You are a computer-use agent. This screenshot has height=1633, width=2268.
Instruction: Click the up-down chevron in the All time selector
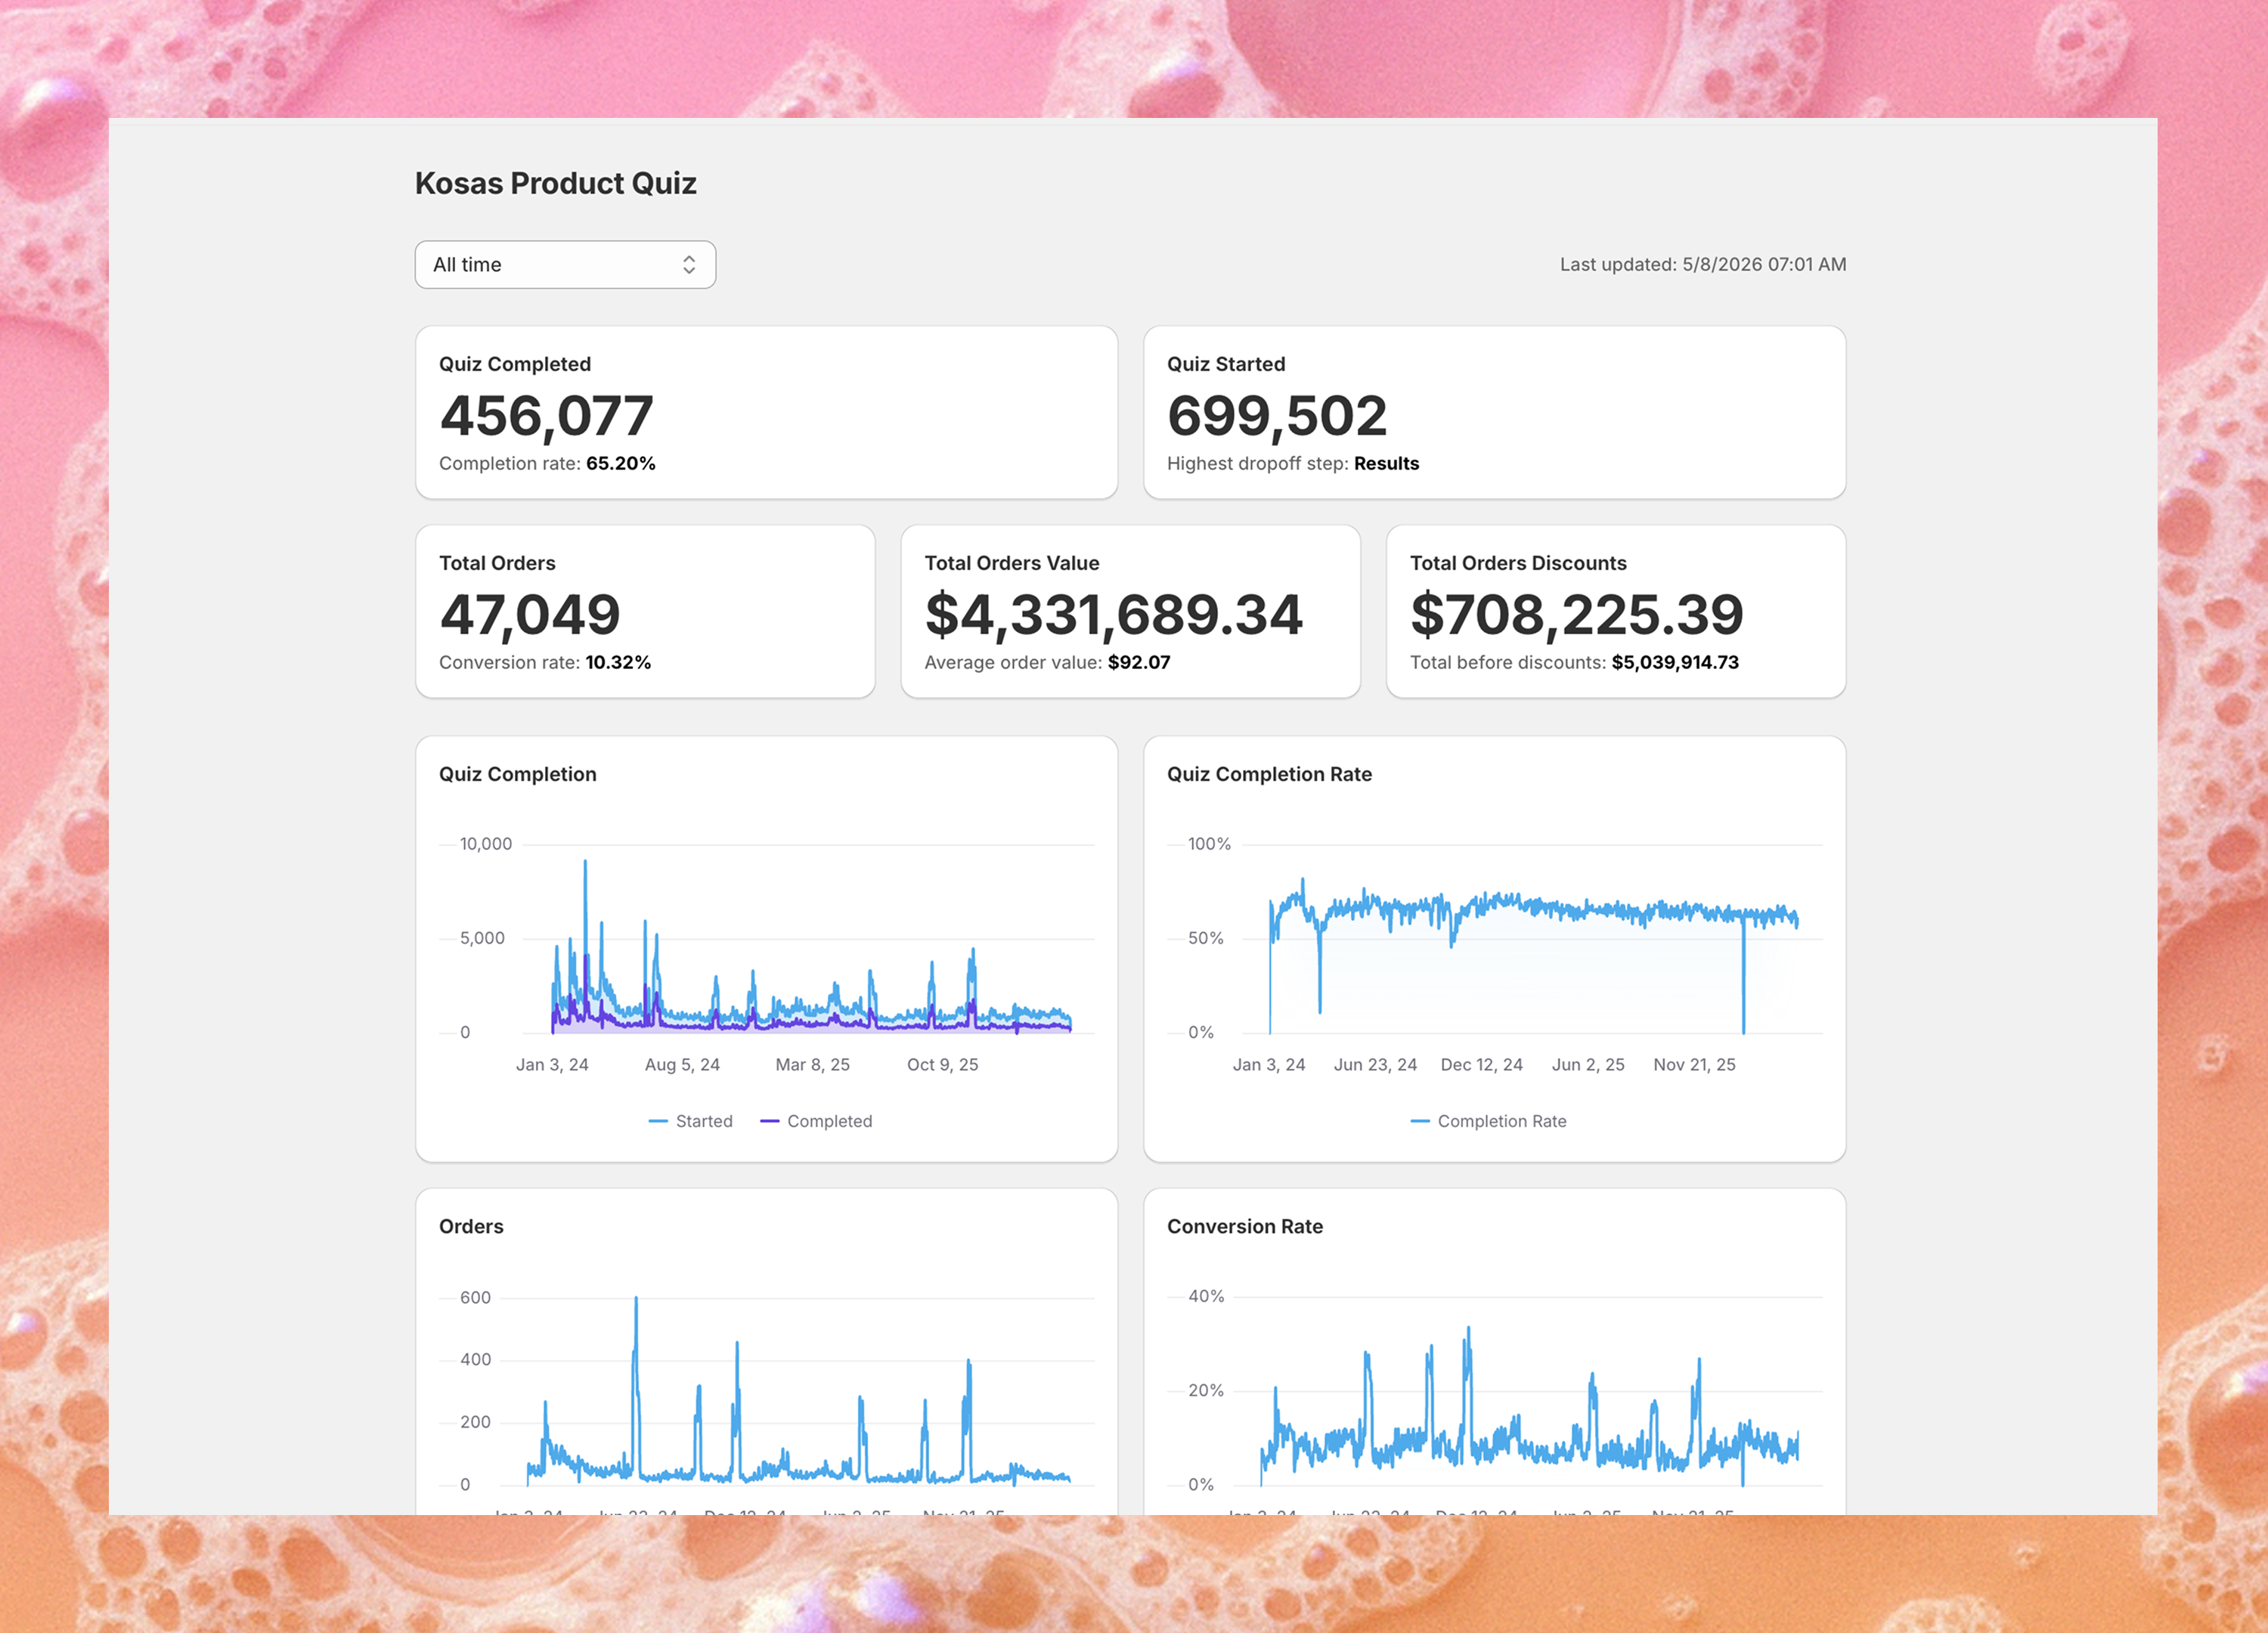point(689,265)
